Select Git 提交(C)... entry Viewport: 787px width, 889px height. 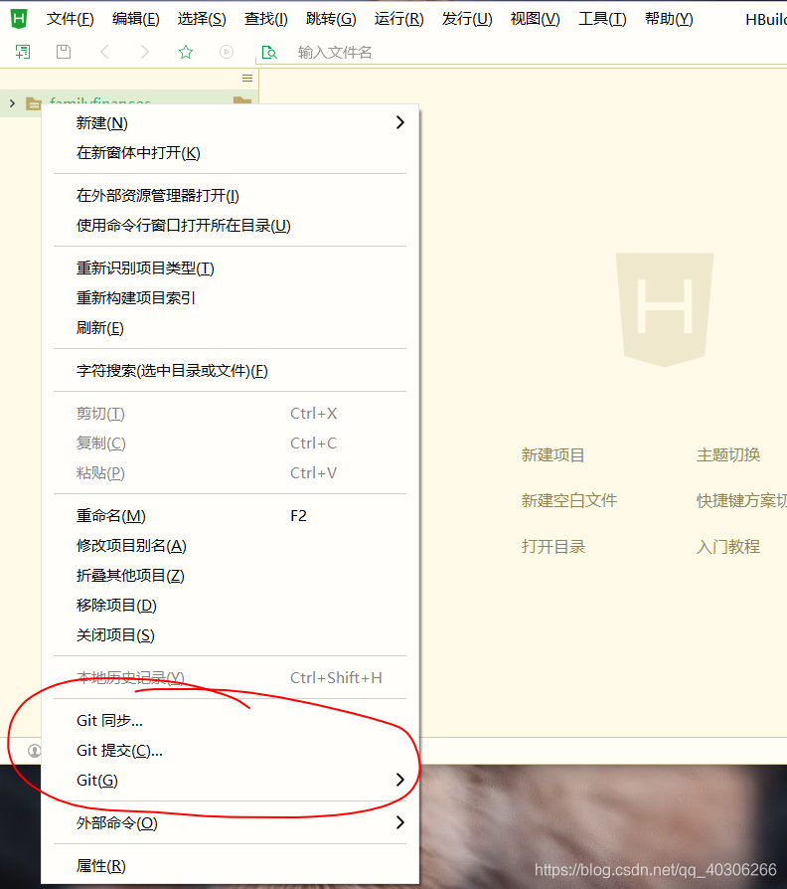[x=230, y=751]
